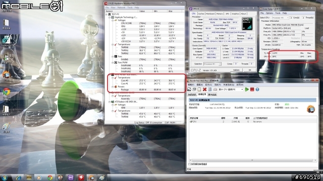Click the clipboard copy icon in BurnInTest toolbar

point(199,89)
